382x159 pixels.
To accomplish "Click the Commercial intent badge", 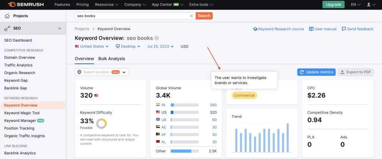I will tap(244, 95).
